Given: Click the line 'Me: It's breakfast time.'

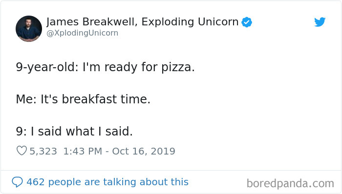Looking at the screenshot, I should [83, 99].
